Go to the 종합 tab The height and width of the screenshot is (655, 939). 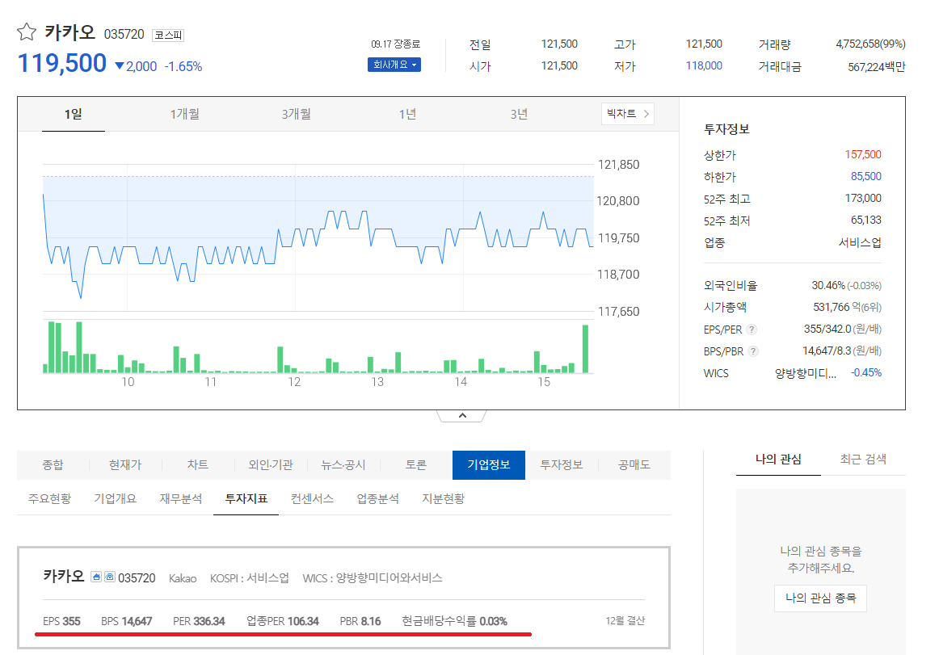point(53,464)
